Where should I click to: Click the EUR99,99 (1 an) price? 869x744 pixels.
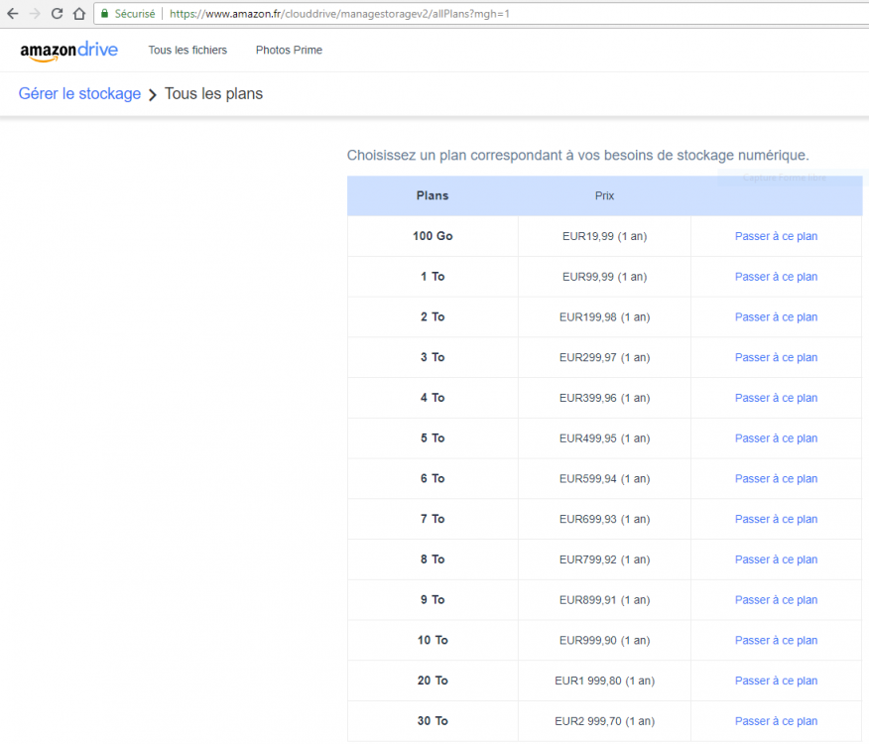(x=605, y=277)
